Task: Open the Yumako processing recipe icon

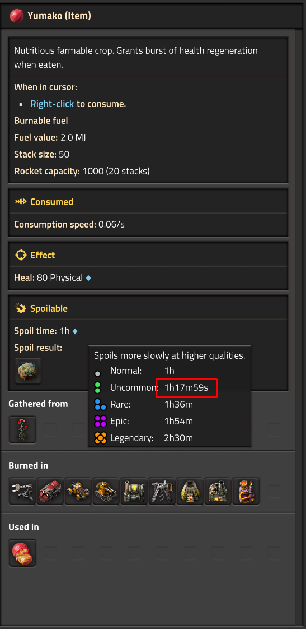Action: pyautogui.click(x=22, y=553)
